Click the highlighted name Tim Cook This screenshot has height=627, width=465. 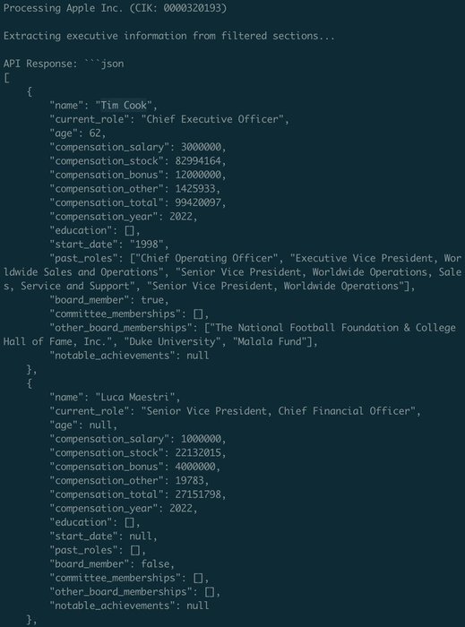[x=124, y=105]
